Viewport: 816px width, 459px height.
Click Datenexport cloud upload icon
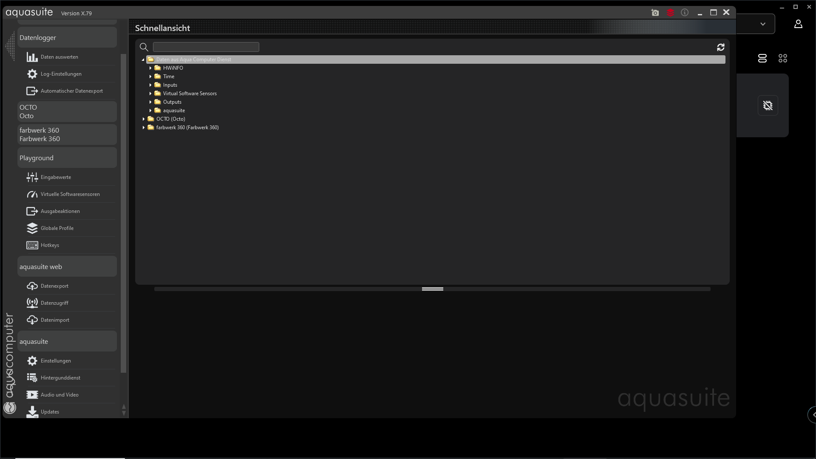click(x=32, y=286)
